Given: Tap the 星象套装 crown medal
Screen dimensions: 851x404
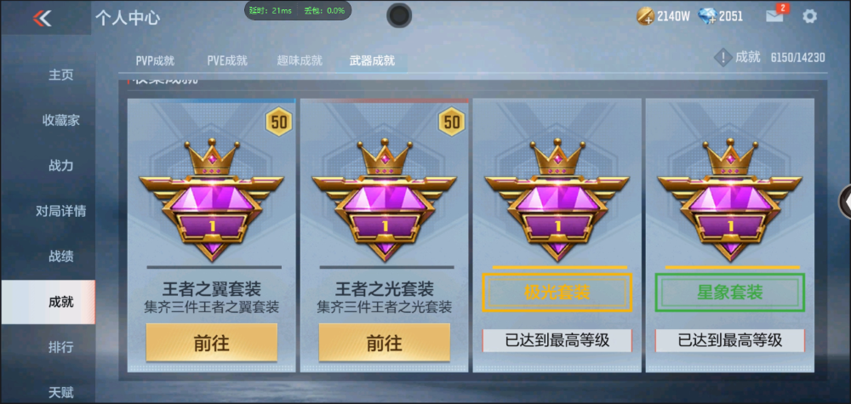Looking at the screenshot, I should pyautogui.click(x=729, y=200).
